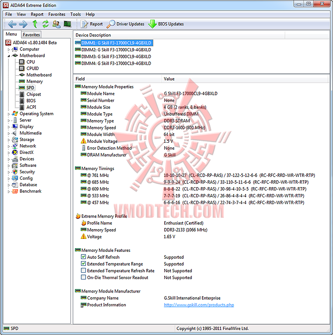Select the DIMM3 G Skill module row
This screenshot has height=335, width=333.
(116, 57)
